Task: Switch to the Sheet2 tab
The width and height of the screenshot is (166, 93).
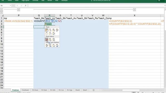Action: point(78,90)
